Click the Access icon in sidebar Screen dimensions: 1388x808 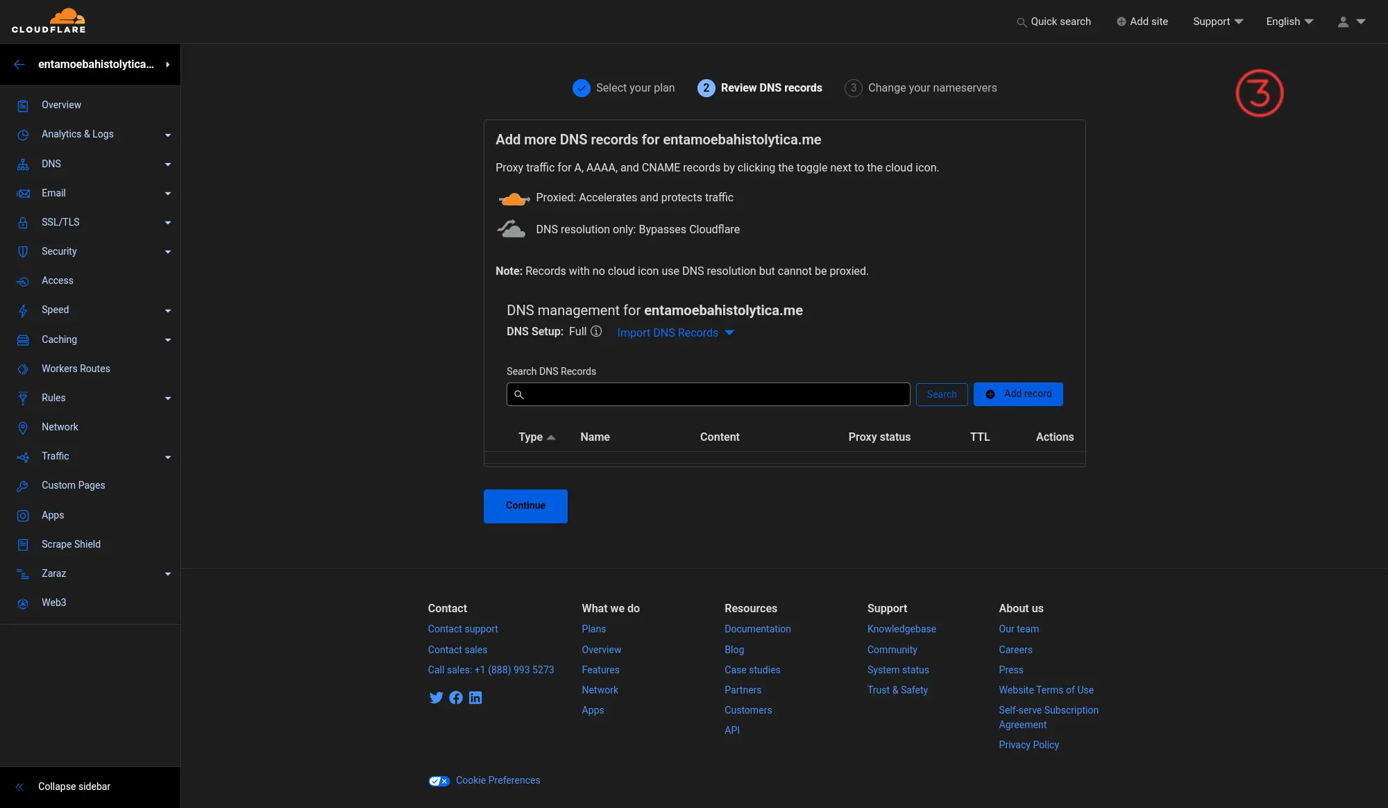click(23, 281)
